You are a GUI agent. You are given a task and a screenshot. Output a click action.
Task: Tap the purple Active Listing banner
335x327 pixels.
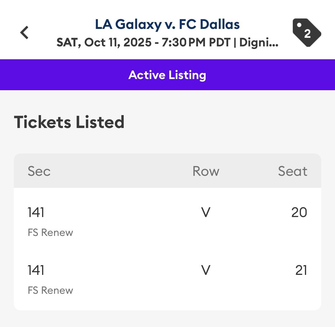pos(167,75)
